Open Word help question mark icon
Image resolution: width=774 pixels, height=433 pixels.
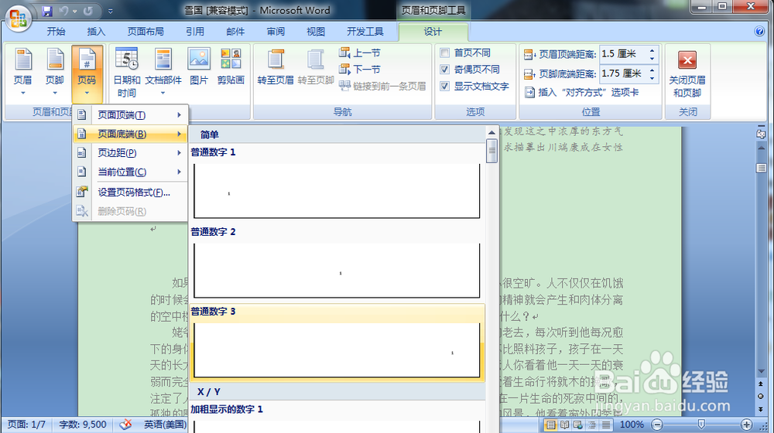tap(759, 31)
